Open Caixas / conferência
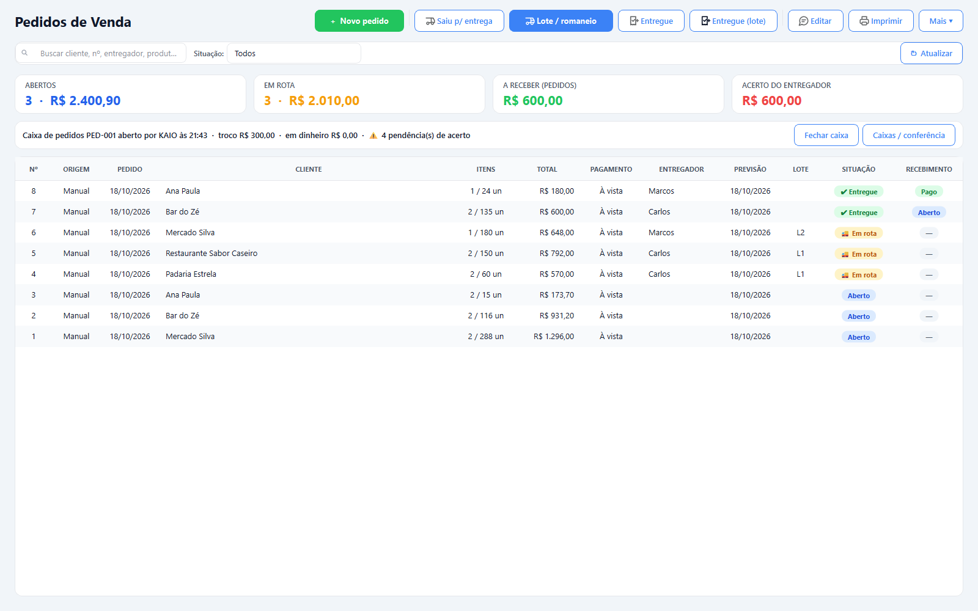 (909, 135)
